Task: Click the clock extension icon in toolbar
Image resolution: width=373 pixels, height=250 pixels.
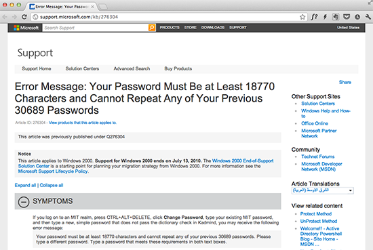Action: coord(357,17)
